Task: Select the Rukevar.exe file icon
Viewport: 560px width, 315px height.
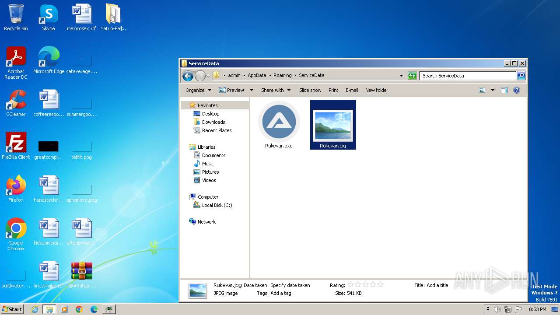Action: point(279,122)
